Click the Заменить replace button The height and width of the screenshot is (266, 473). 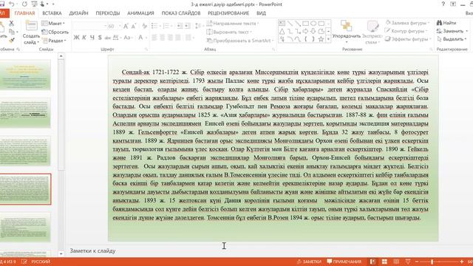point(452,31)
